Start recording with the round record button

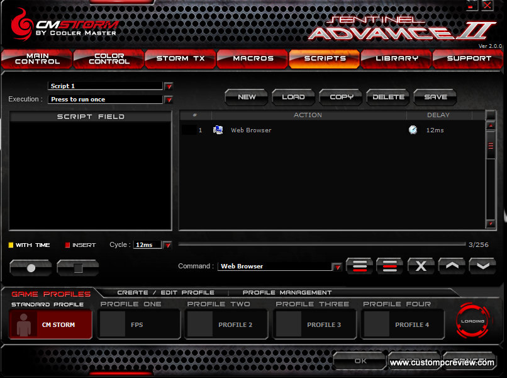click(x=31, y=268)
